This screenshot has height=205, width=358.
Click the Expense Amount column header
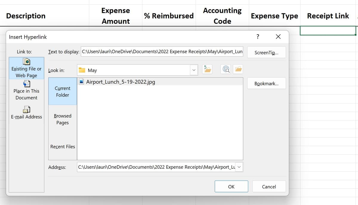[115, 16]
